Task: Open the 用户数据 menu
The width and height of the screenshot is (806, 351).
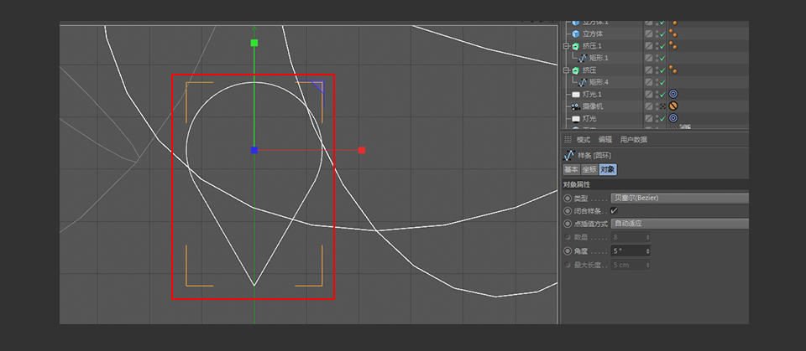Action: click(x=634, y=139)
